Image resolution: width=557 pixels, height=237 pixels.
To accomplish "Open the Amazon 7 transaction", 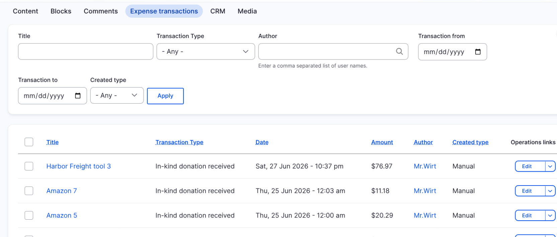I will [62, 191].
